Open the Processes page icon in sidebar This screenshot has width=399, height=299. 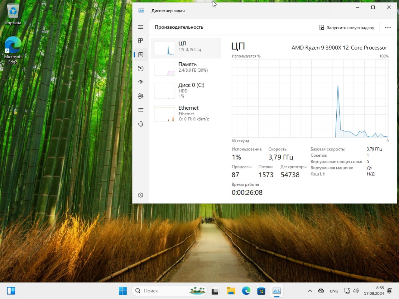[x=141, y=41]
